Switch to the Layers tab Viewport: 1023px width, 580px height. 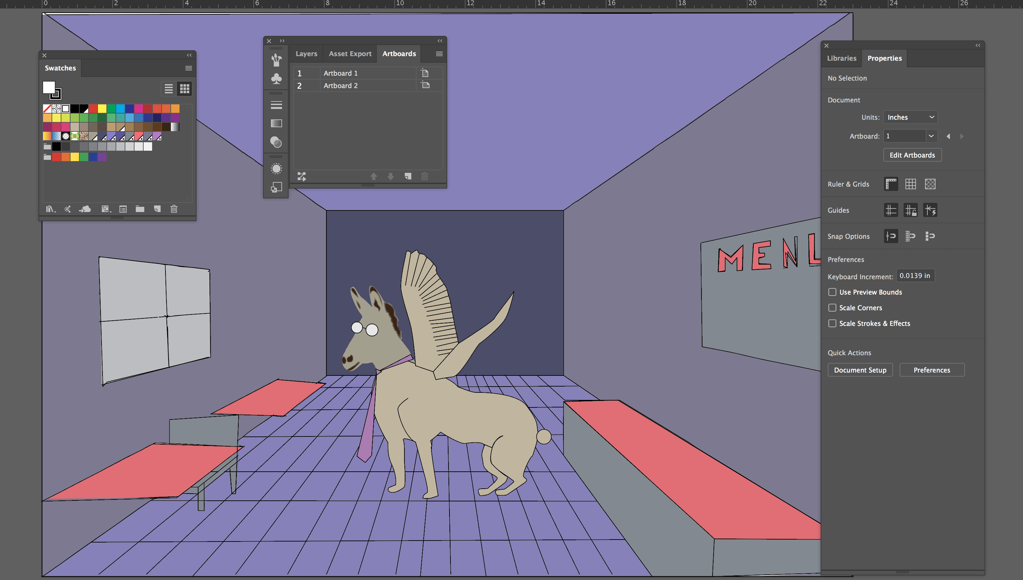pyautogui.click(x=306, y=54)
